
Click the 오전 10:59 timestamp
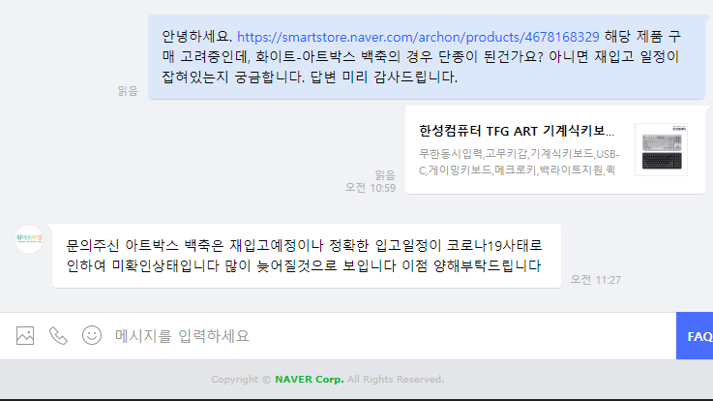pyautogui.click(x=371, y=188)
